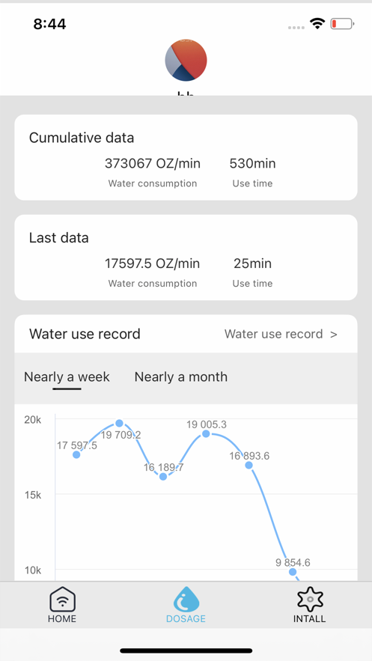Image resolution: width=372 pixels, height=661 pixels.
Task: Open the HOME tab icon
Action: pyautogui.click(x=62, y=598)
